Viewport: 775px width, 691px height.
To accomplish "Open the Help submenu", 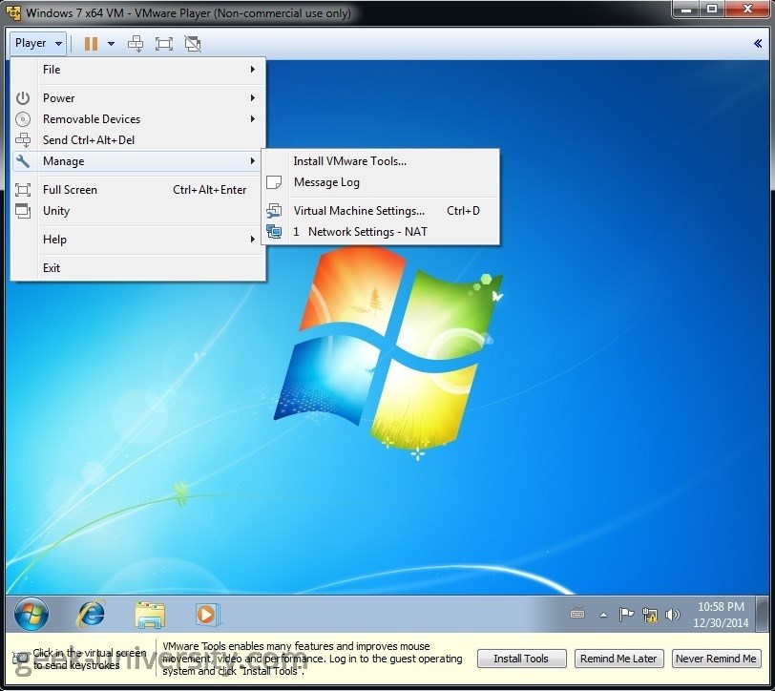I will [x=138, y=240].
